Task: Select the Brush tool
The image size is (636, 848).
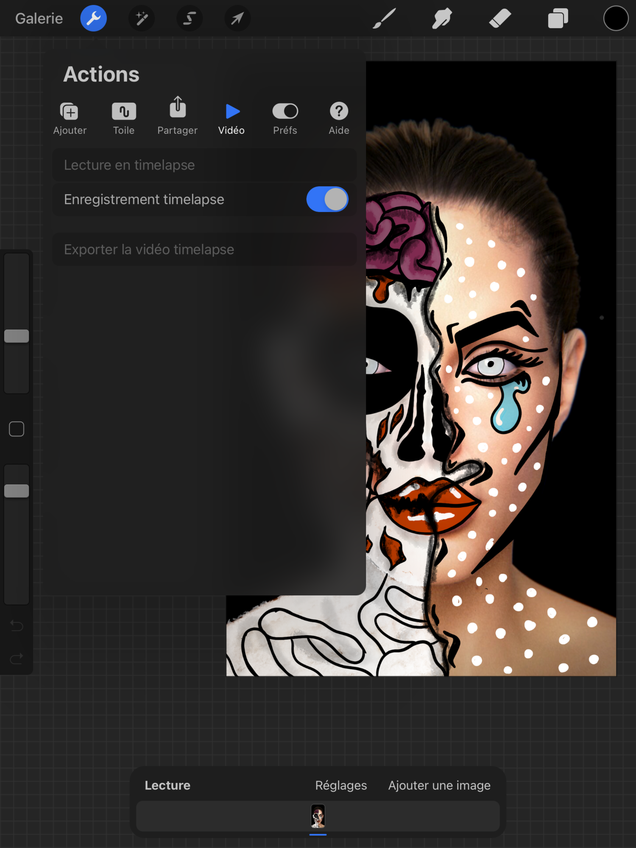Action: click(x=384, y=19)
